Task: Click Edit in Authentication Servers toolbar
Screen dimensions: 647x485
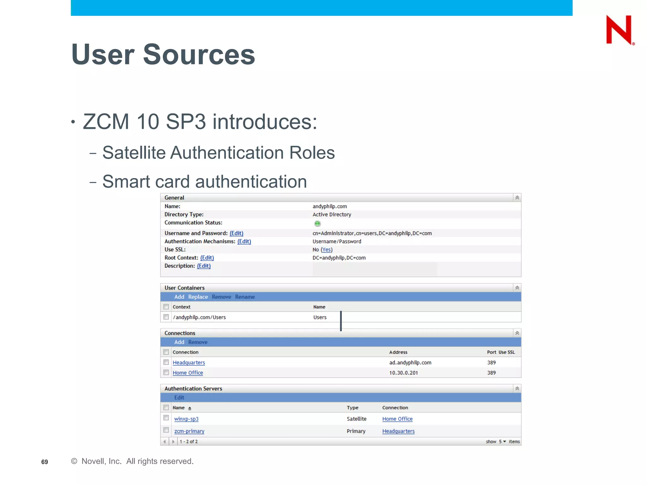Action: [x=179, y=398]
